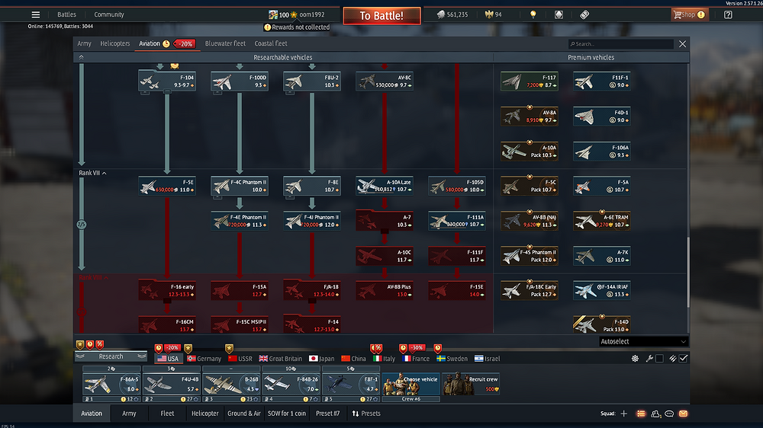The width and height of the screenshot is (763, 428).
Task: Collapse the research tree with top-left arrow
Action: coord(82,57)
